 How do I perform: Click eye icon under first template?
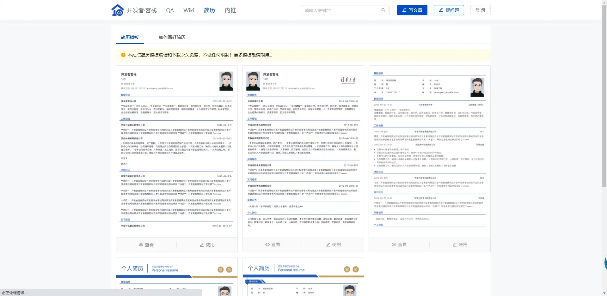(x=141, y=245)
